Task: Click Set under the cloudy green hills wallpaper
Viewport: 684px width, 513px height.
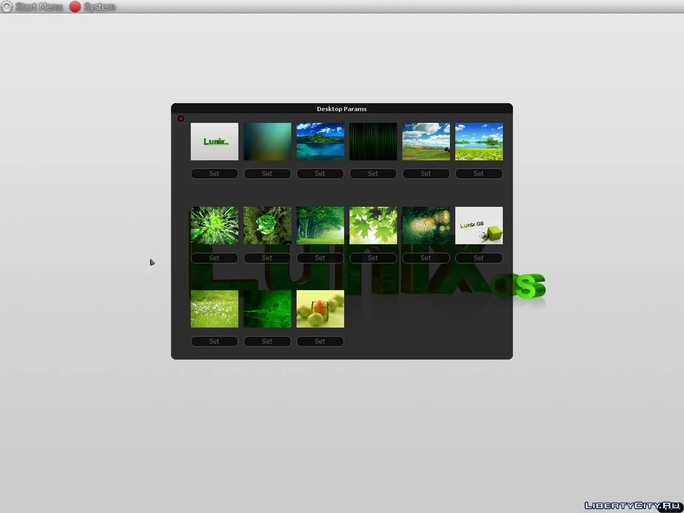Action: 426,174
